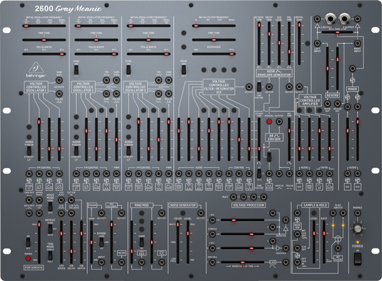The height and width of the screenshot is (281, 382).
Task: Click the PAN slider
Action: point(337,32)
